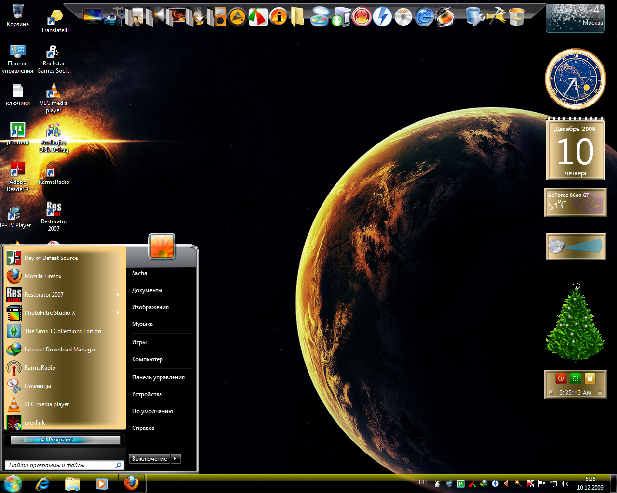Click Show Desktop strip at taskbar end
The image size is (617, 493).
click(614, 483)
